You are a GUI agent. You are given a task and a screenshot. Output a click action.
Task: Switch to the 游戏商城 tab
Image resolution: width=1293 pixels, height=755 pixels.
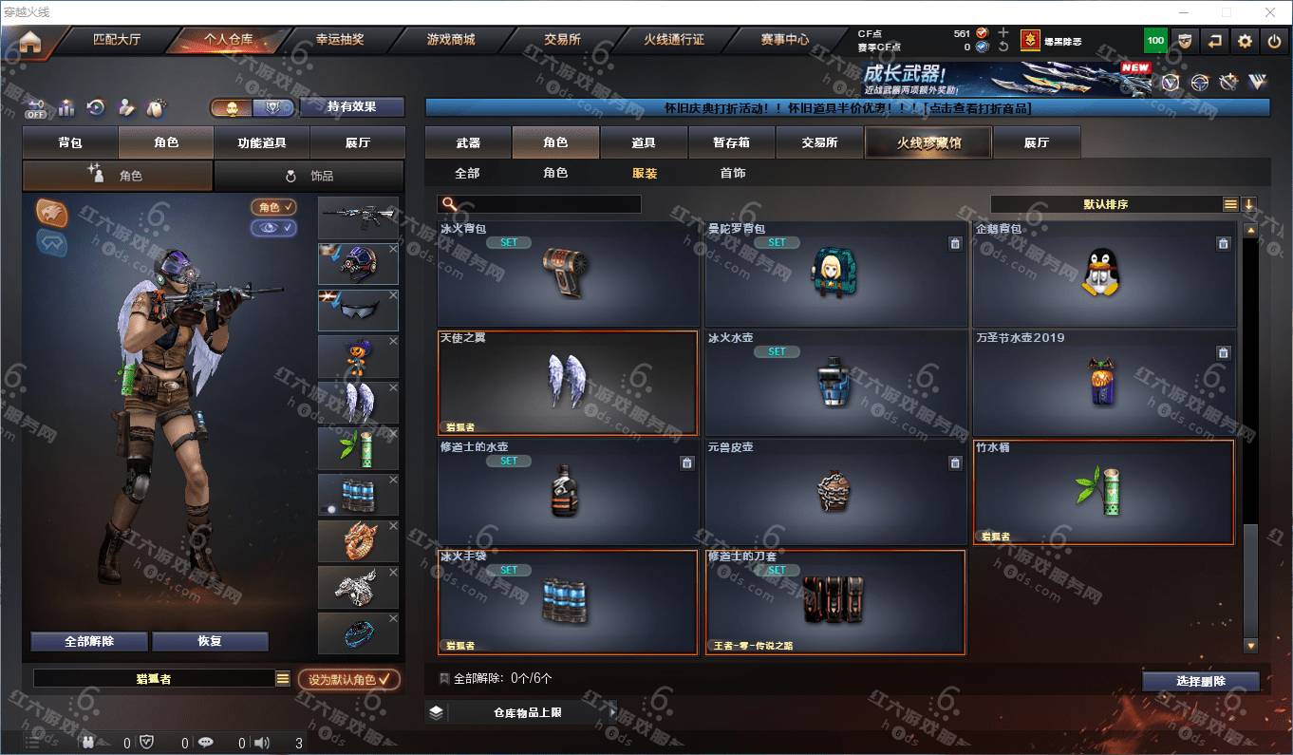pyautogui.click(x=450, y=40)
